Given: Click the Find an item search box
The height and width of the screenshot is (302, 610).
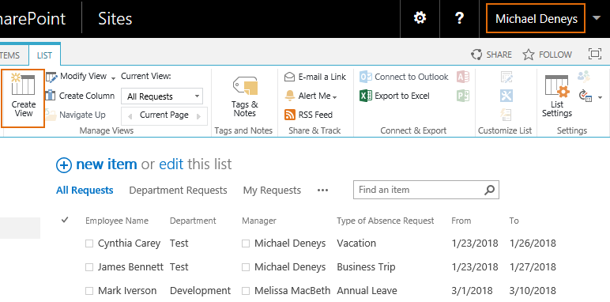Looking at the screenshot, I should point(426,190).
